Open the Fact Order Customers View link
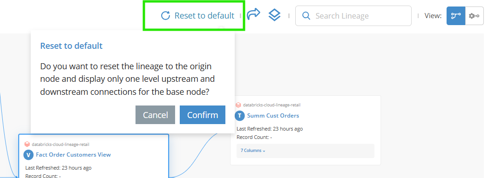The height and width of the screenshot is (178, 495). [73, 155]
